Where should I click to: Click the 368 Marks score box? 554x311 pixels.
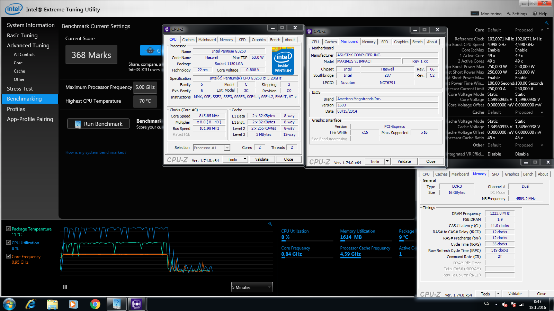click(91, 55)
